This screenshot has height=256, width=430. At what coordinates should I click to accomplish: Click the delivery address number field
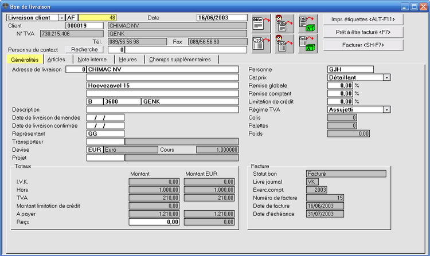click(x=76, y=69)
